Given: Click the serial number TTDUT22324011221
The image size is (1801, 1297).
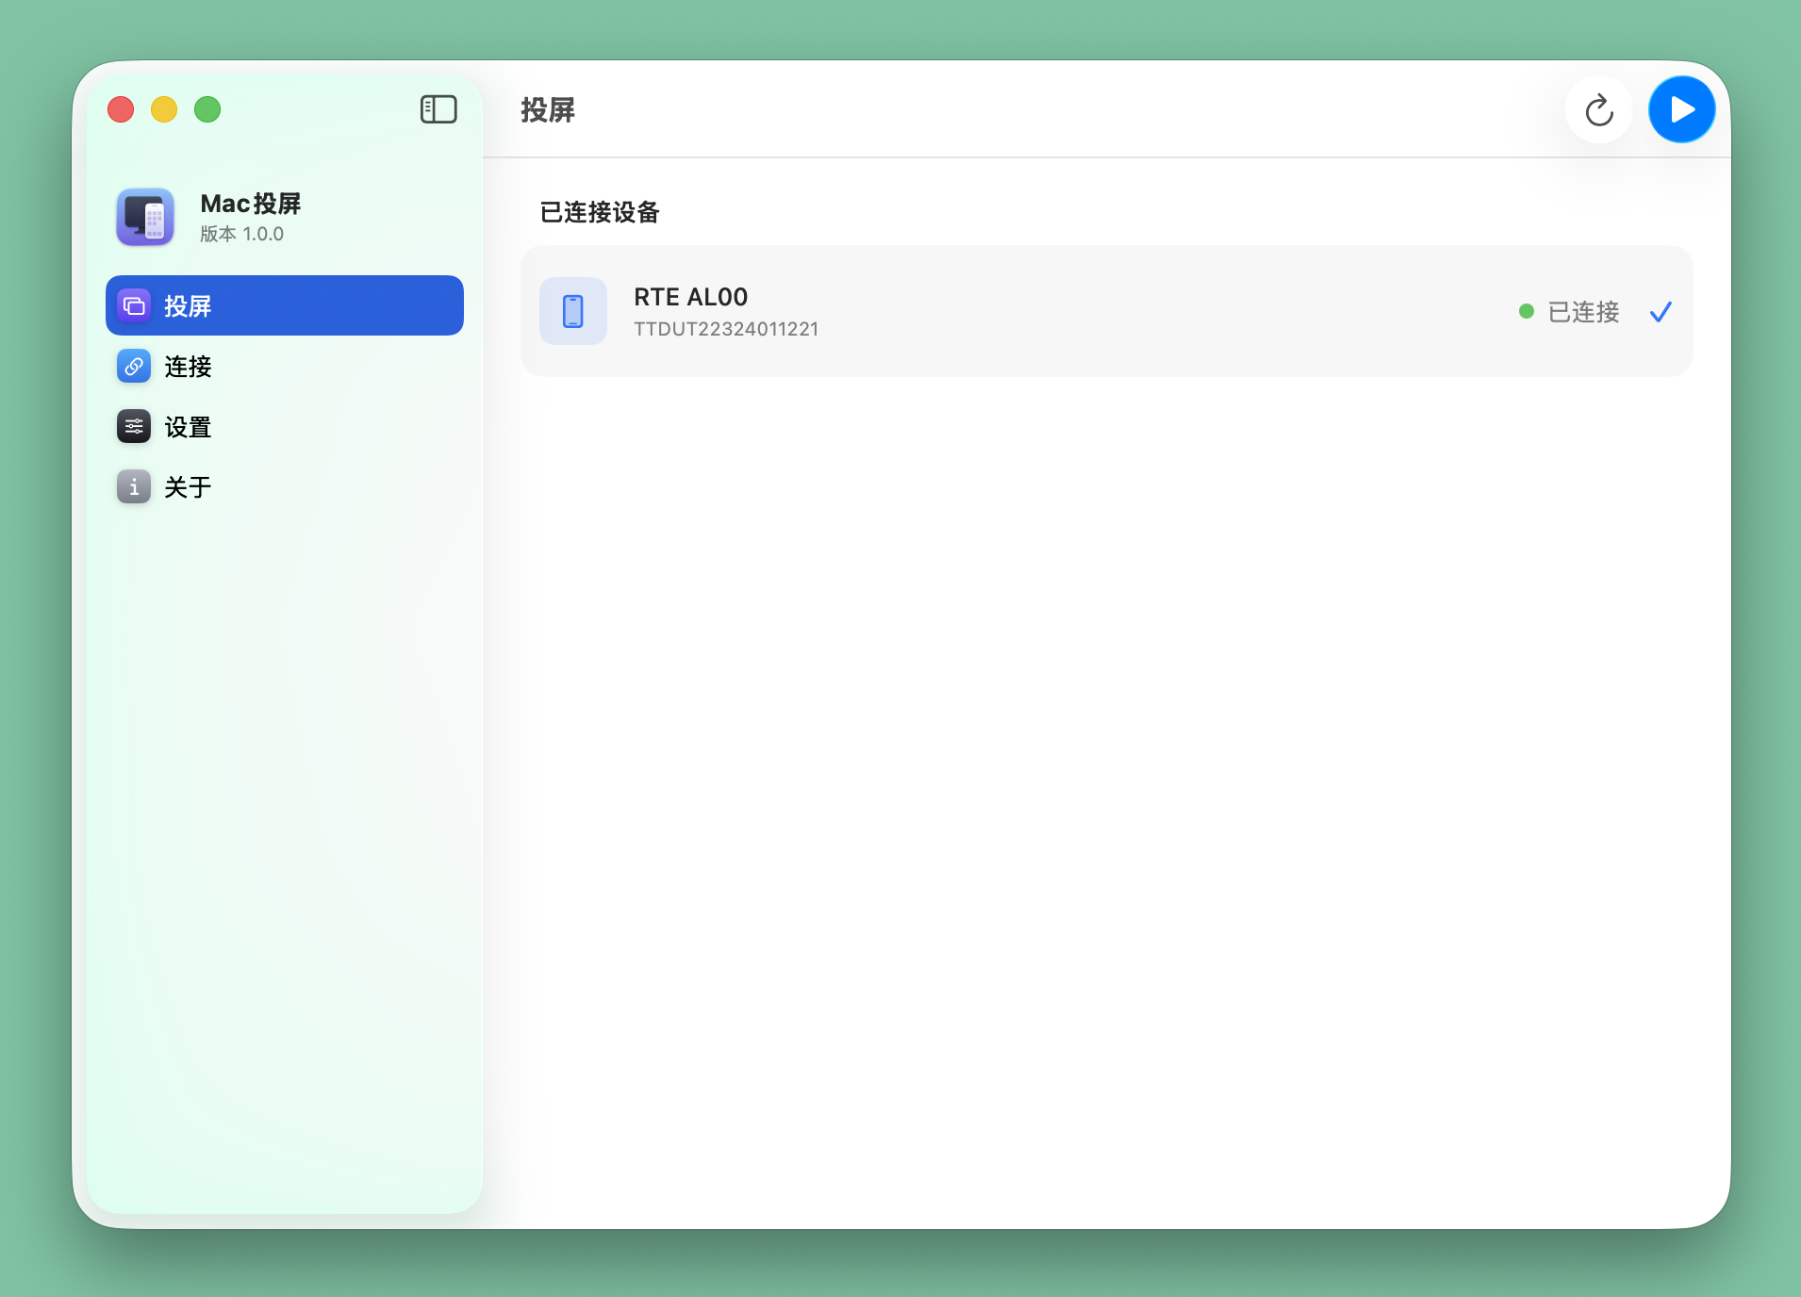Looking at the screenshot, I should 726,329.
